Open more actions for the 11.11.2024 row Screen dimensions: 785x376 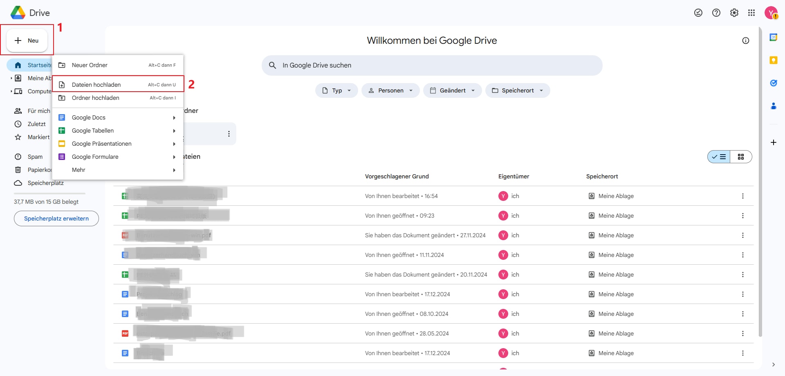click(x=743, y=255)
